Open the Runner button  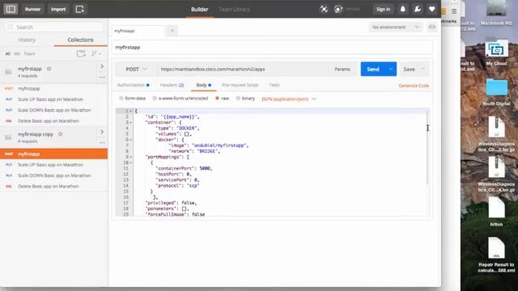tap(32, 9)
